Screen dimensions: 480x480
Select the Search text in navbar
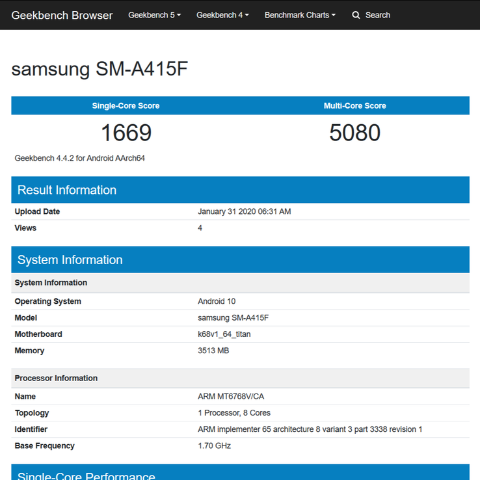(x=377, y=15)
